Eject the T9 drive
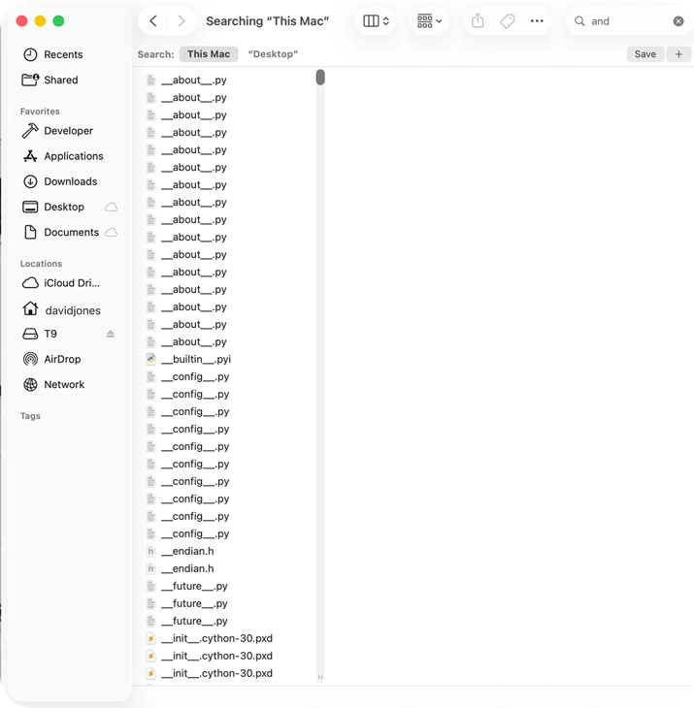Image resolution: width=694 pixels, height=708 pixels. pos(111,334)
